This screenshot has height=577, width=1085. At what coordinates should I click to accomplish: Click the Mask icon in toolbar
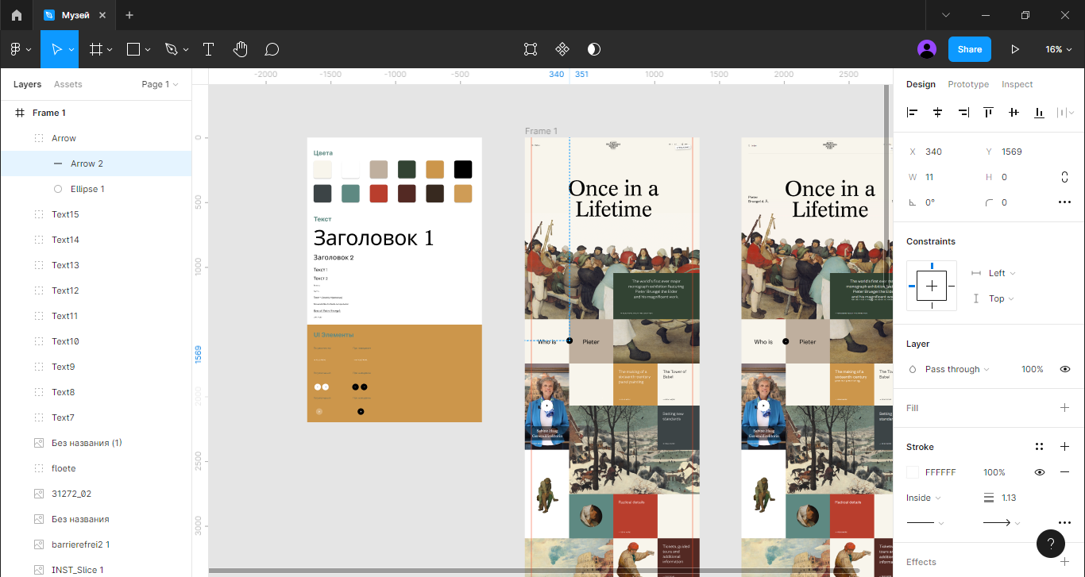(594, 49)
